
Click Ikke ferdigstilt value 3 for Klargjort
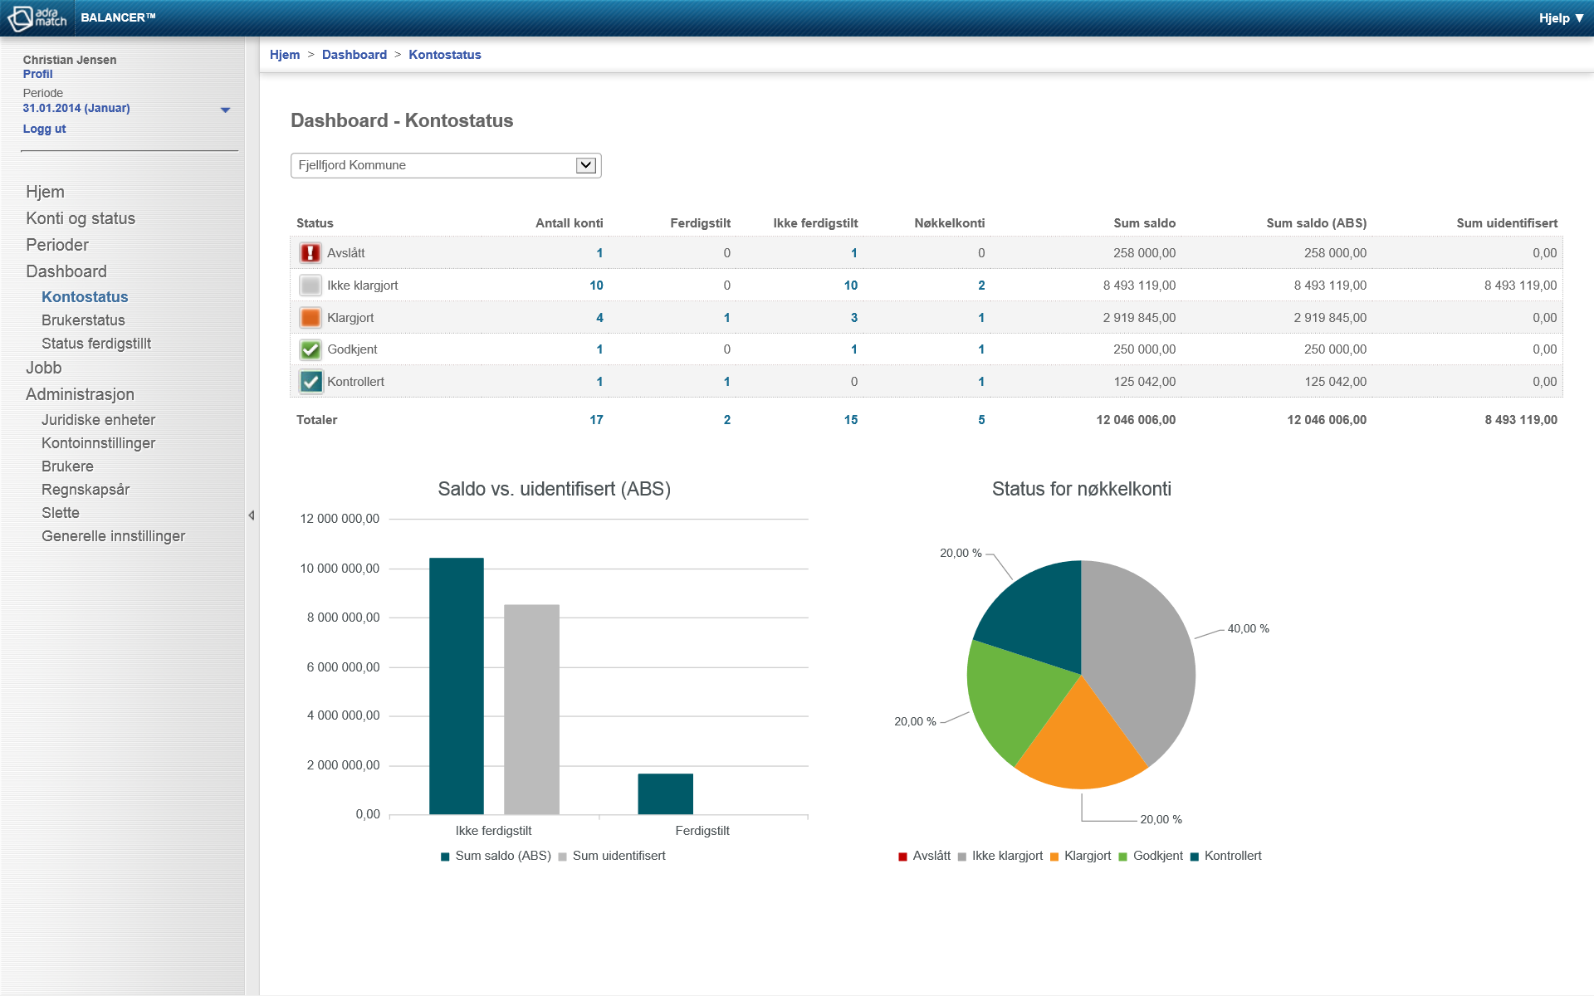[854, 318]
